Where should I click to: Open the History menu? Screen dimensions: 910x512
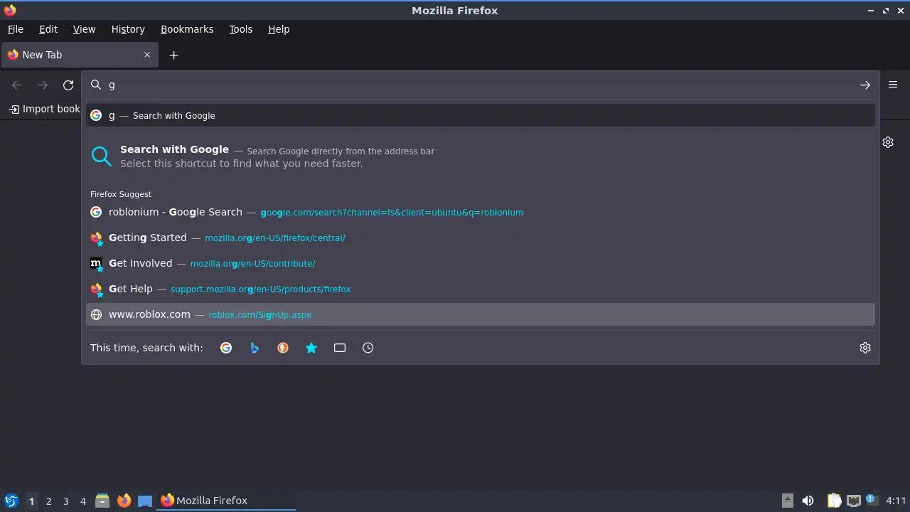128,29
